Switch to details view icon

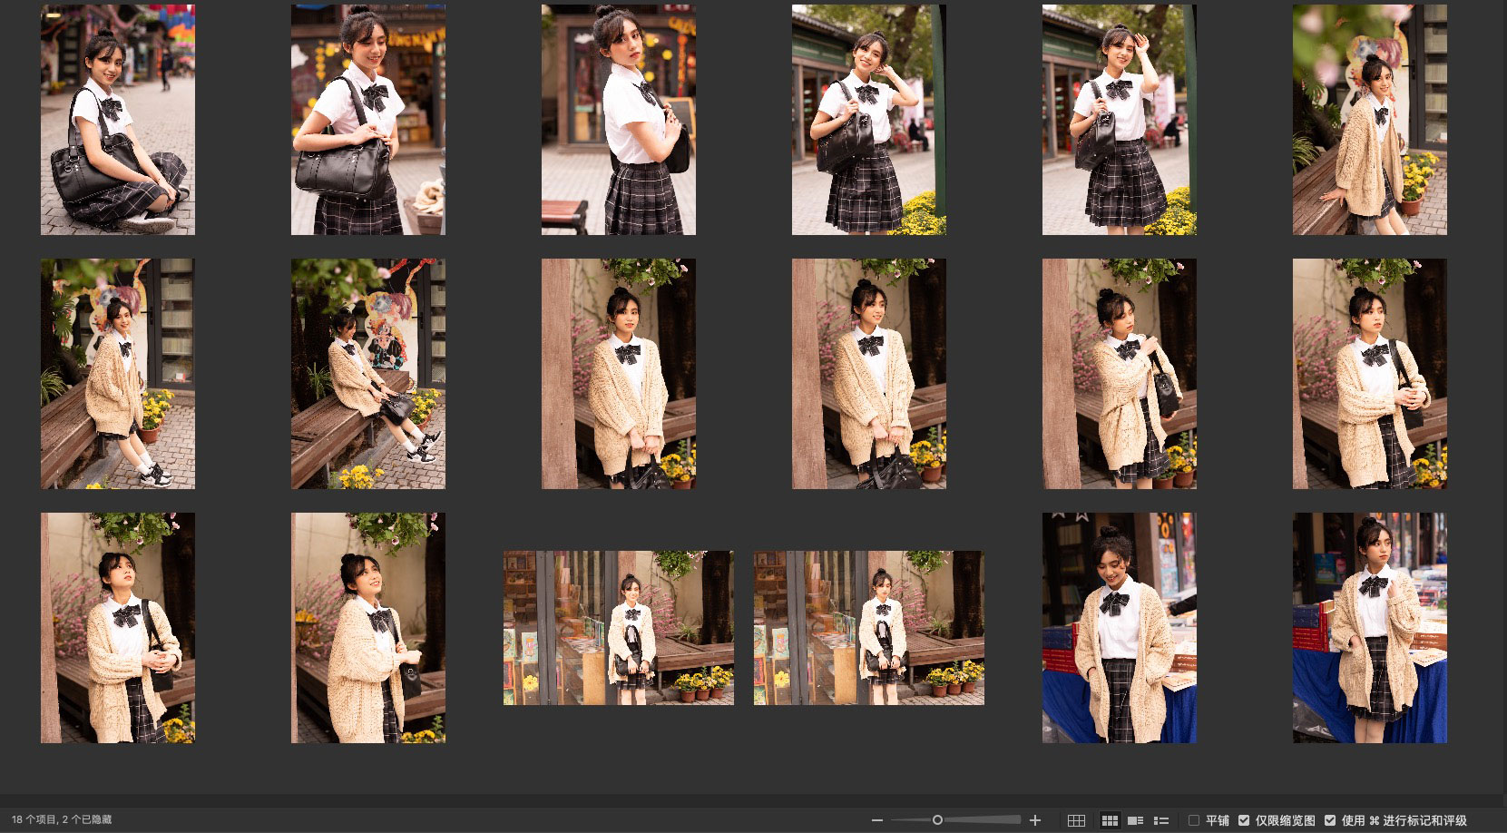[x=1135, y=820]
